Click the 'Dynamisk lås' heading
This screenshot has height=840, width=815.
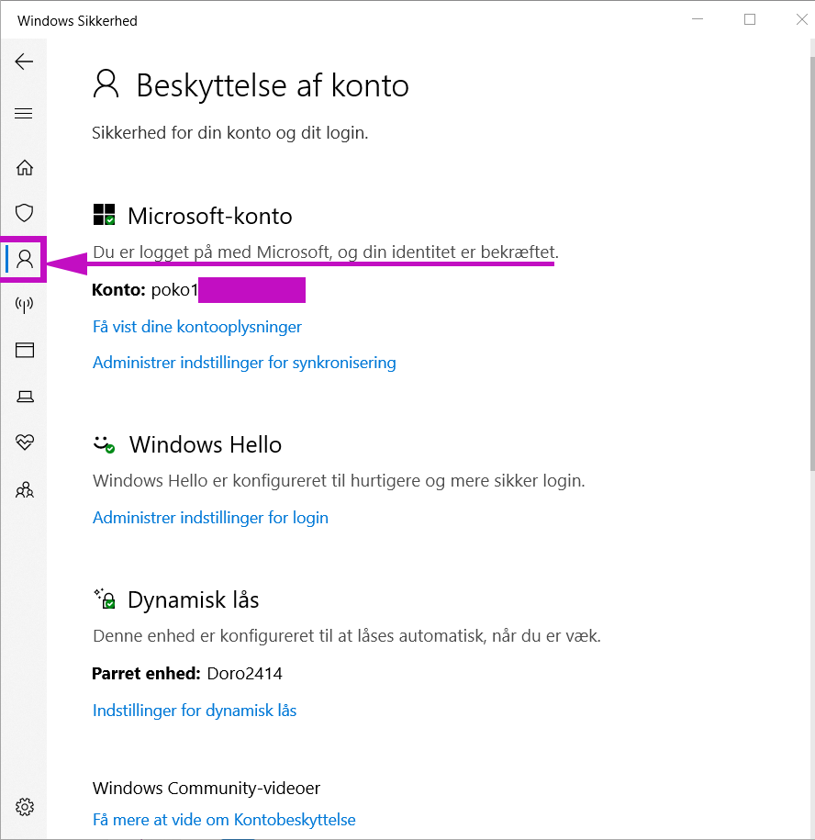click(x=194, y=599)
